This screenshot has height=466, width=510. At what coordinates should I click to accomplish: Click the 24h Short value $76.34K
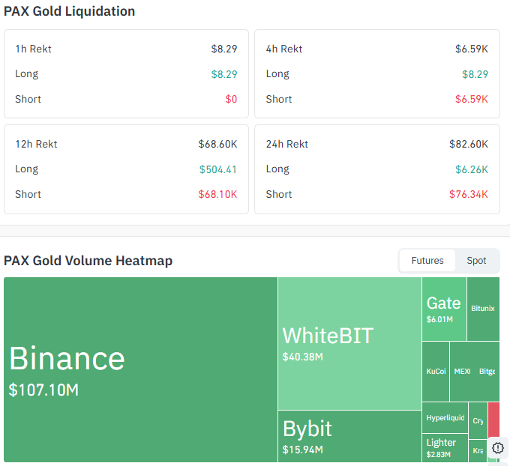(468, 194)
